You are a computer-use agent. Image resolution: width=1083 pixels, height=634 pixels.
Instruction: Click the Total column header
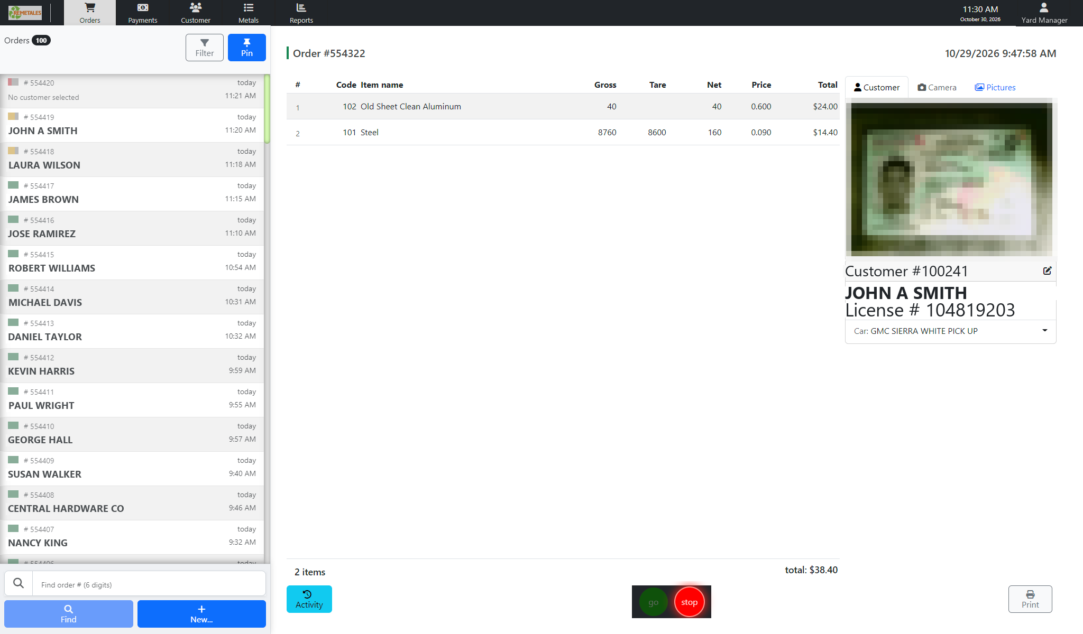click(828, 85)
